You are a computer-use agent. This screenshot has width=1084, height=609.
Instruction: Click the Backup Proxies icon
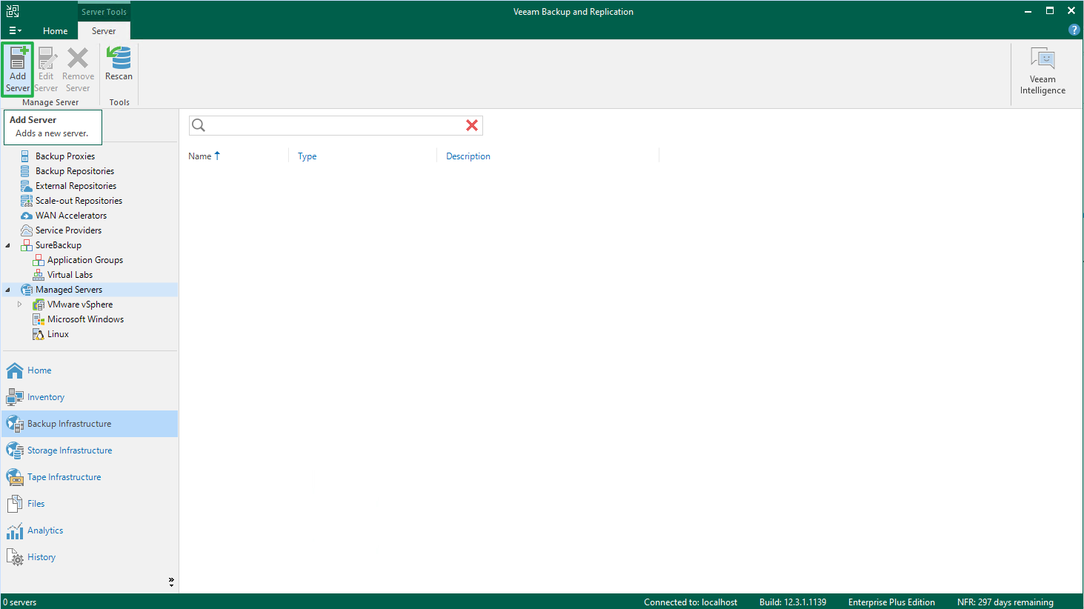point(26,156)
